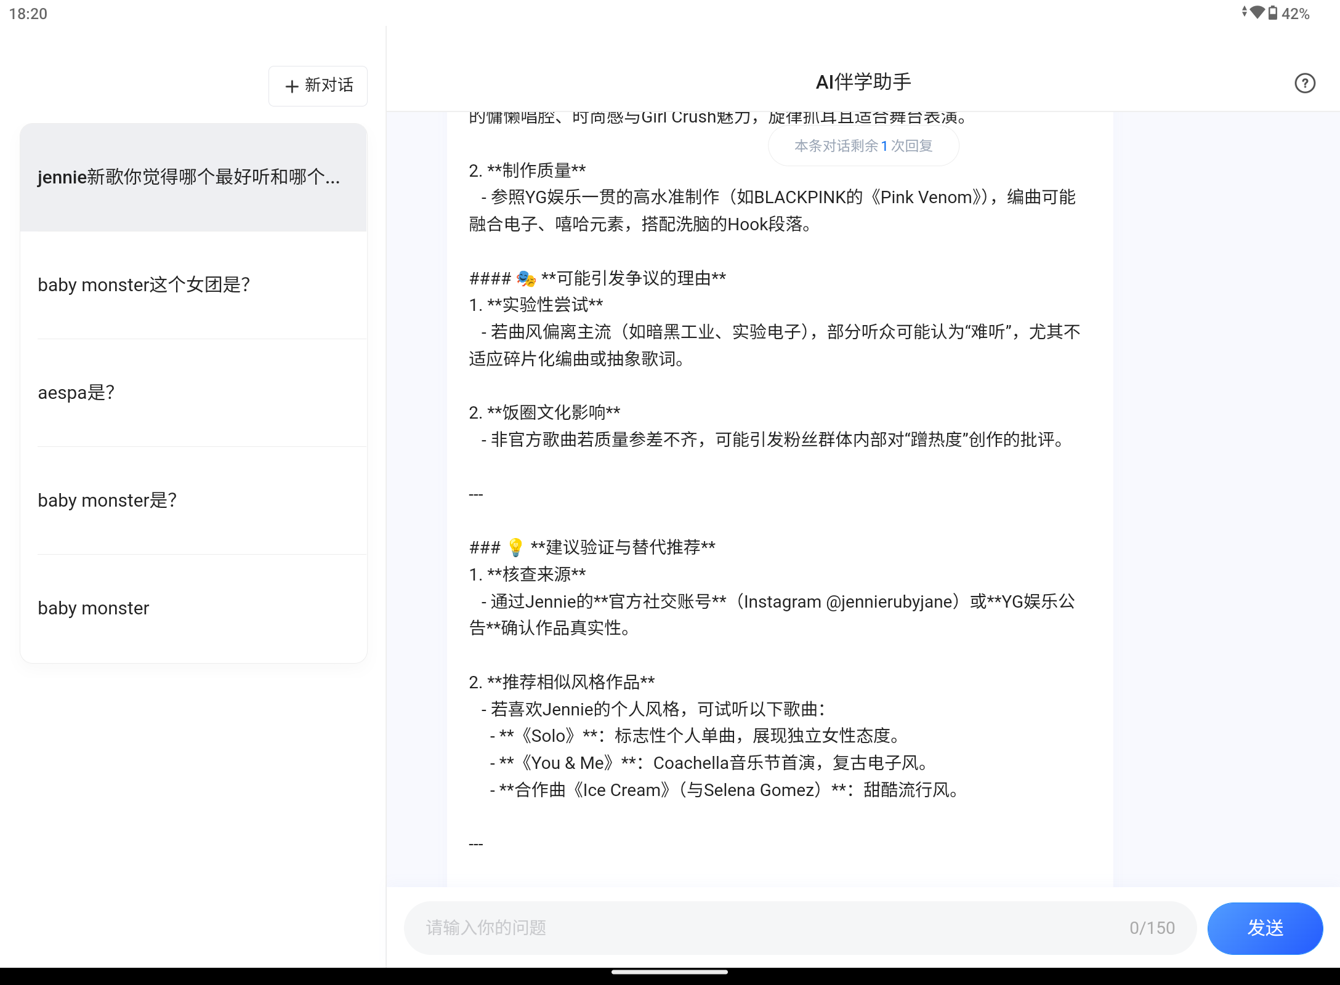Open the help question mark icon
Viewport: 1340px width, 985px height.
(1304, 83)
